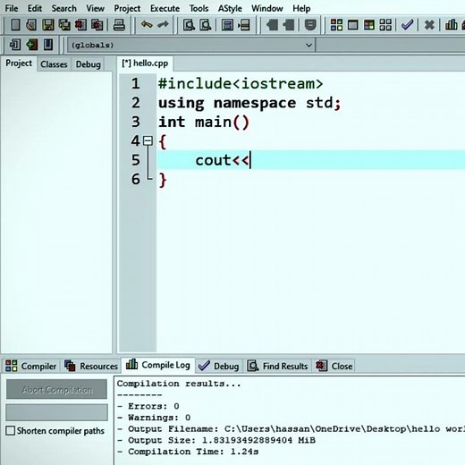Start debugging with the checkmark icon
The image size is (465, 465).
pyautogui.click(x=407, y=25)
